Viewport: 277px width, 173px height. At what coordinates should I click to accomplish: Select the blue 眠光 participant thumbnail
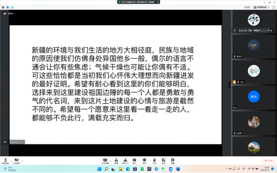coord(253,96)
